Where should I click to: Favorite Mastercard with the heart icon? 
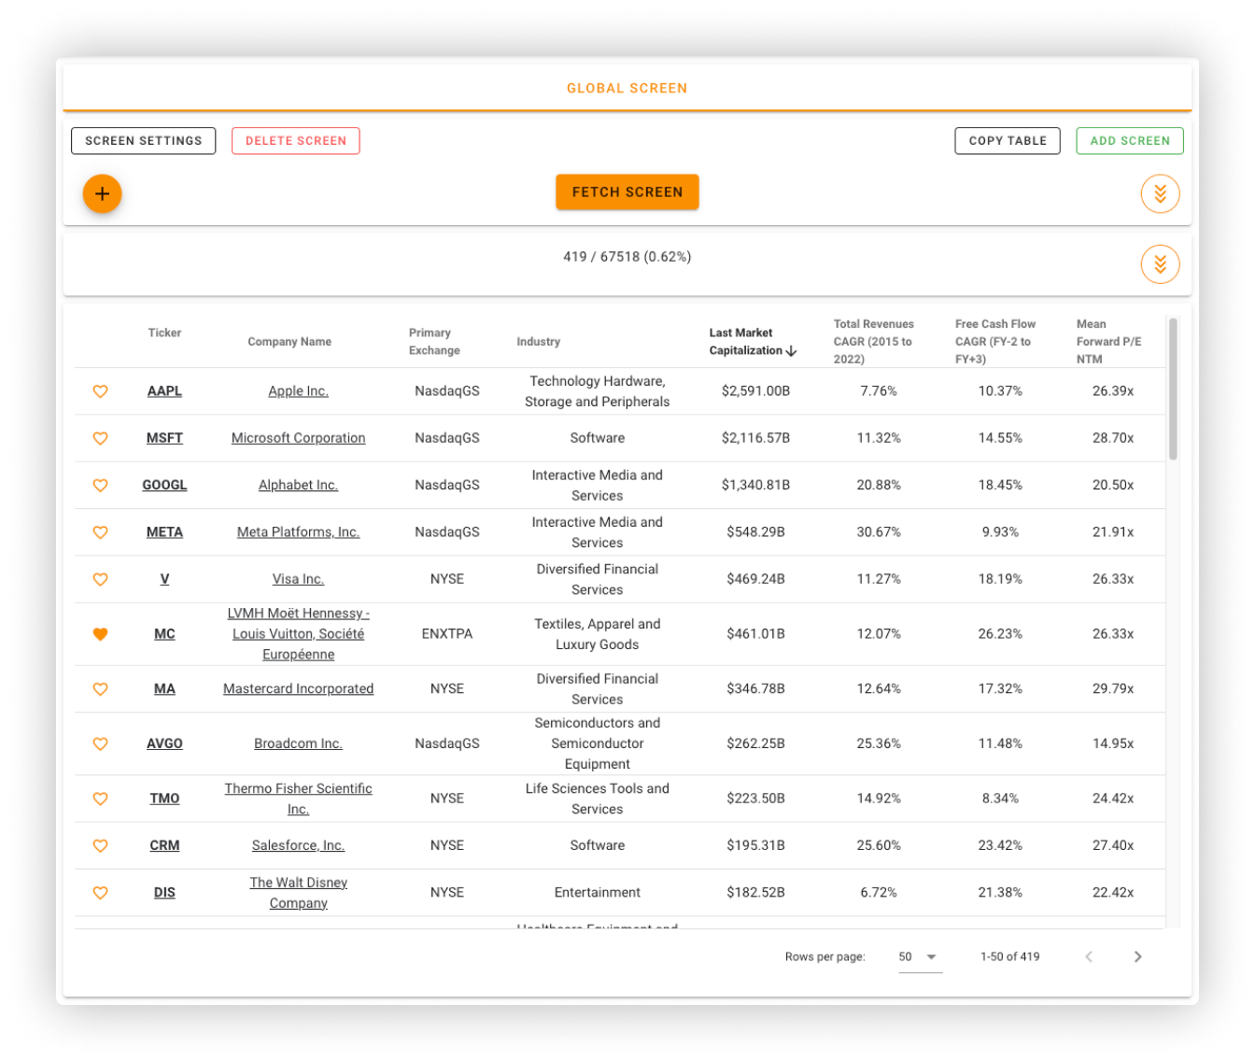(x=100, y=689)
